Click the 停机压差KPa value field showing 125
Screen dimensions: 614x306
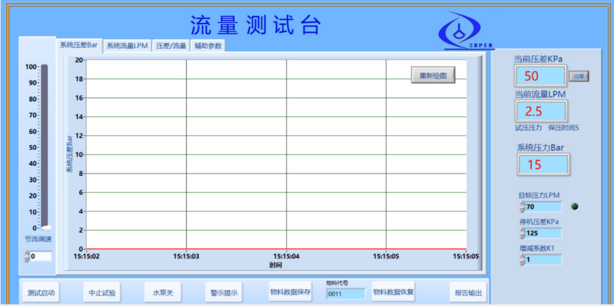(543, 233)
